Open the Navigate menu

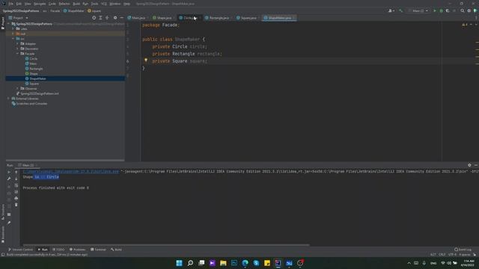pyautogui.click(x=40, y=4)
